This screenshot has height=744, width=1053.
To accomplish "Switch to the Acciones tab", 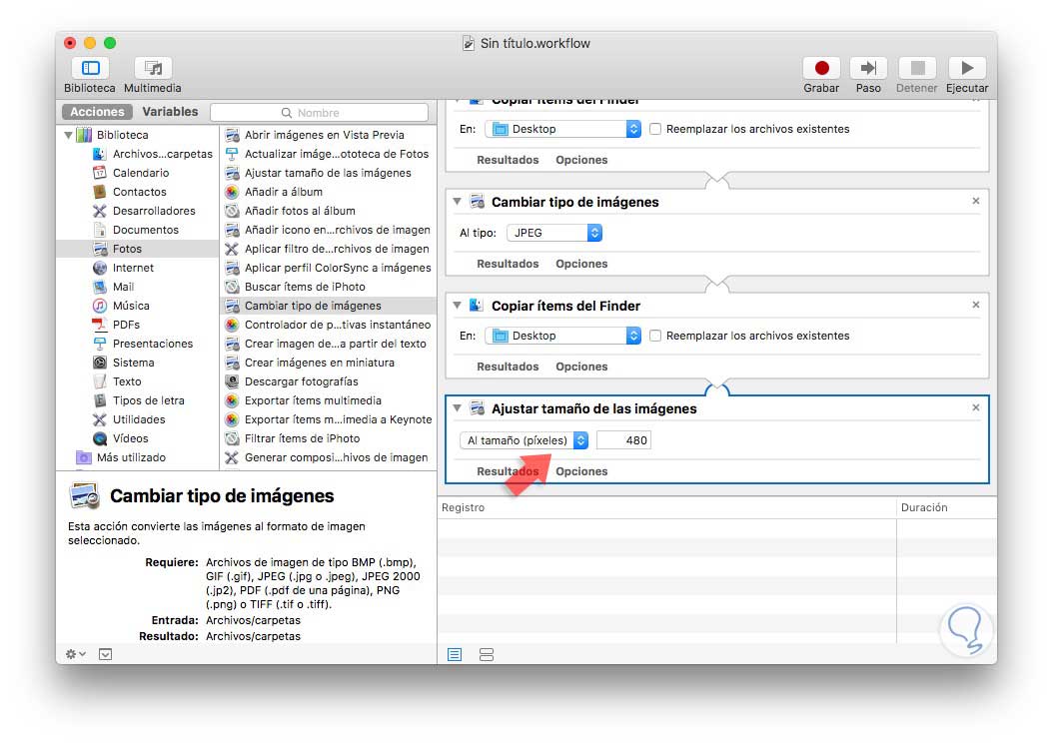I will pyautogui.click(x=97, y=112).
